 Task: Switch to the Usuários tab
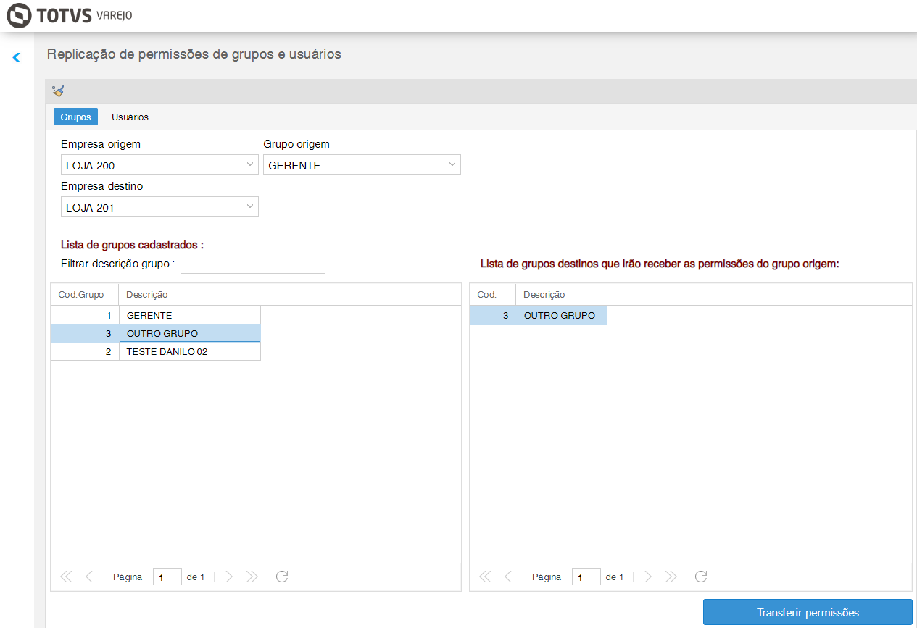pyautogui.click(x=130, y=117)
